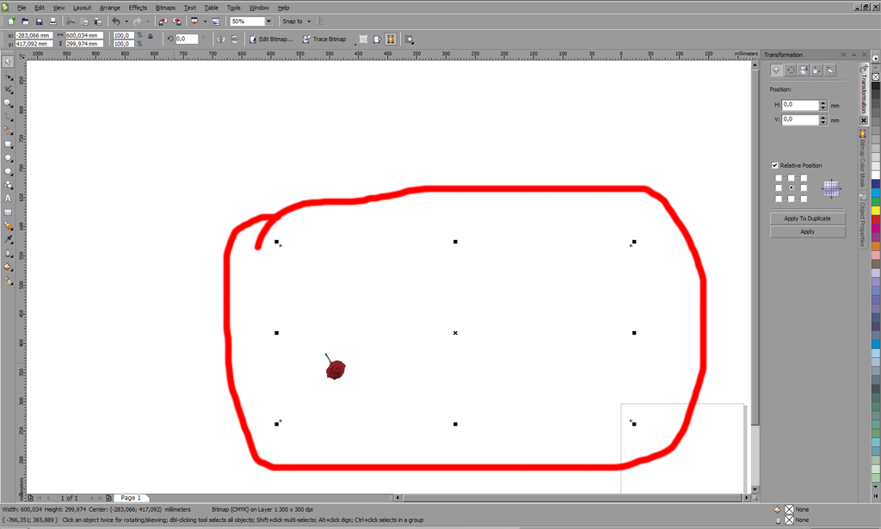Viewport: 881px width, 529px height.
Task: Select the Fill tool
Action: (x=8, y=267)
